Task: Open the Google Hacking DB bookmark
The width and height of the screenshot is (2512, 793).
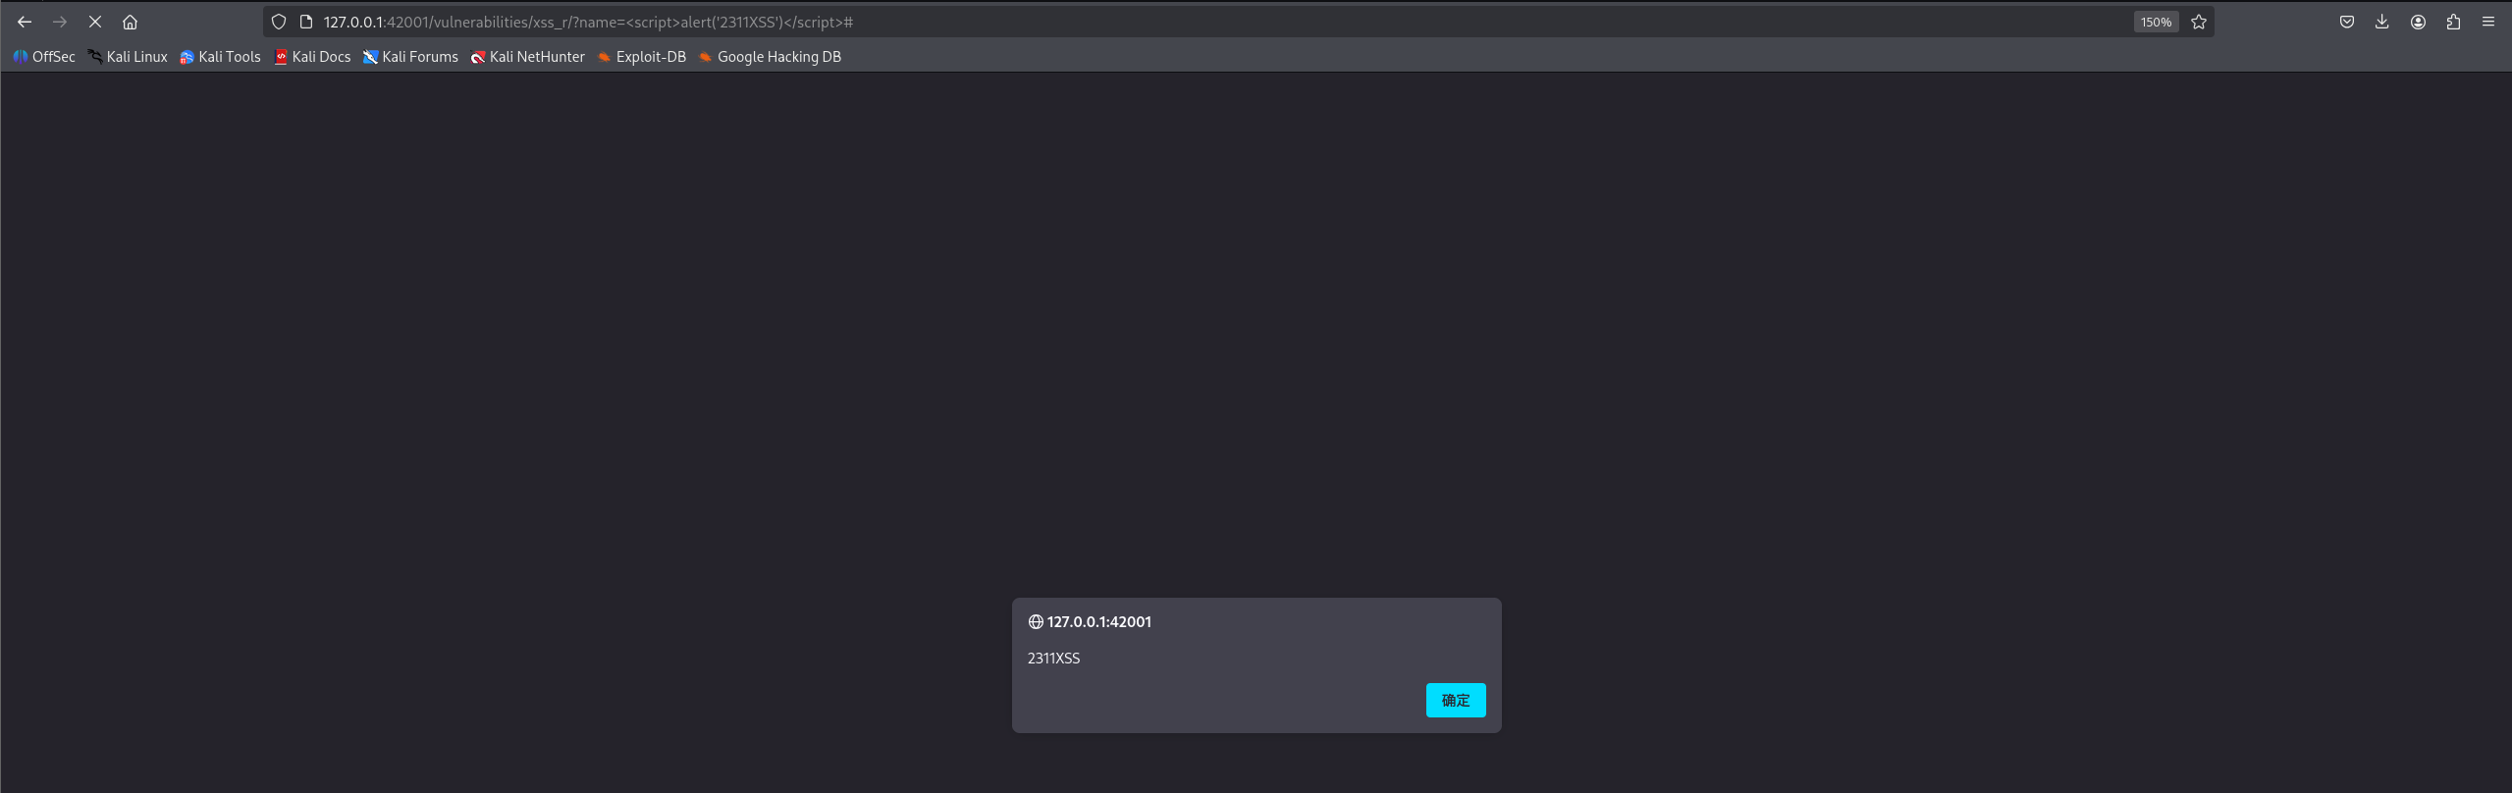Action: coord(770,57)
